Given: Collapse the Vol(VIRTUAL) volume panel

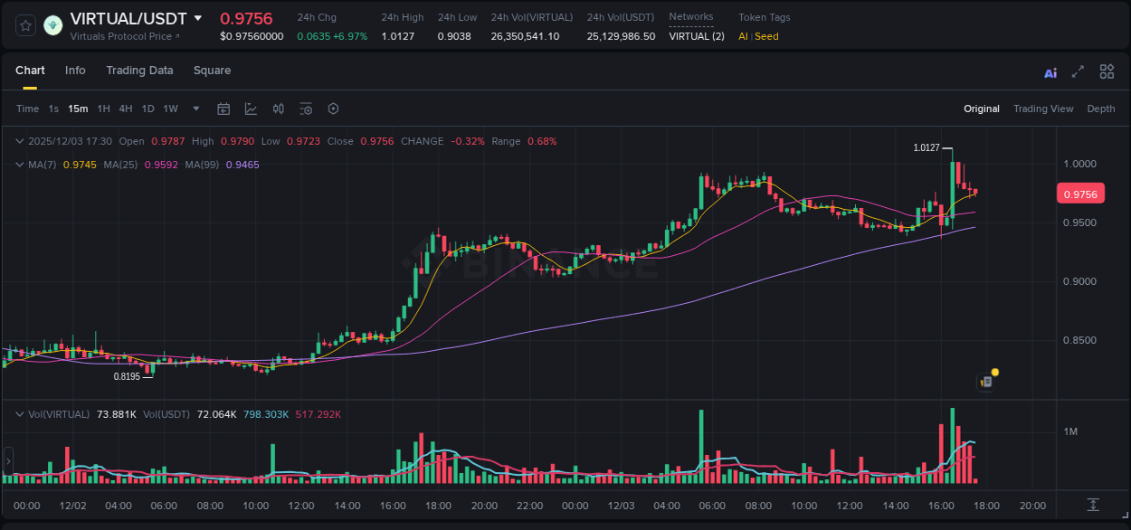Looking at the screenshot, I should [18, 413].
